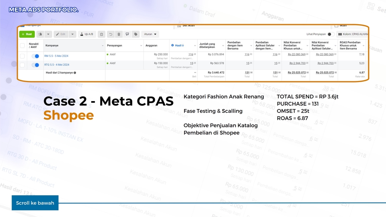Click the Scroll ke bawah button
The image size is (386, 217).
click(x=35, y=203)
